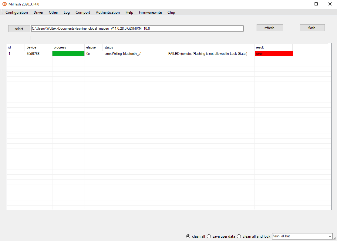The image size is (337, 241).
Task: Click the firmware path input field
Action: pos(137,28)
